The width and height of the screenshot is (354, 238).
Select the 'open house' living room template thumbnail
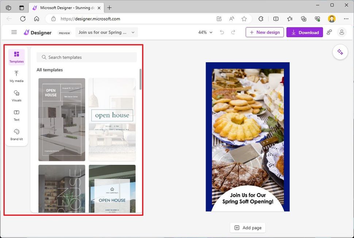[x=112, y=120]
